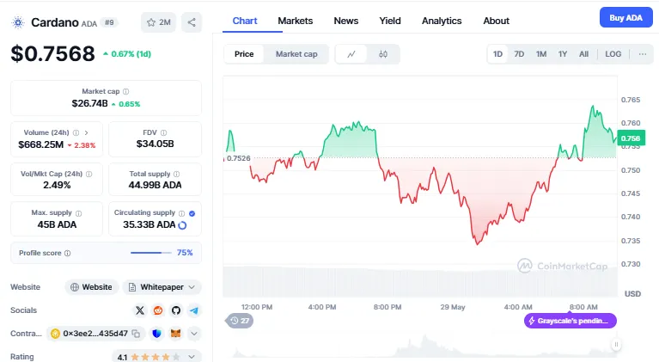Click the MetaMask fox icon
The height and width of the screenshot is (362, 659).
(175, 334)
